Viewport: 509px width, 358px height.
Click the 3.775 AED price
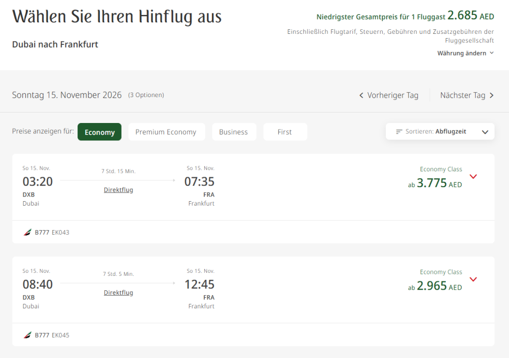439,183
